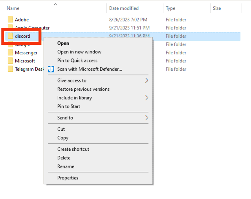Viewport: 251px width, 199px height.
Task: Click the Adobe folder icon
Action: pos(10,19)
